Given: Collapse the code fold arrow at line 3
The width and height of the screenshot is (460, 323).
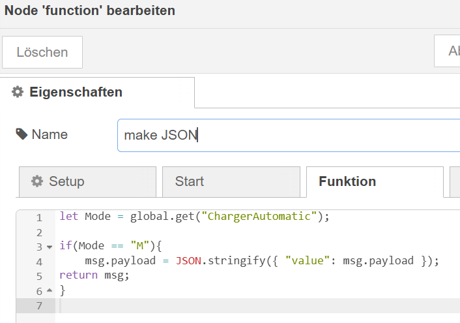Looking at the screenshot, I should (x=49, y=247).
